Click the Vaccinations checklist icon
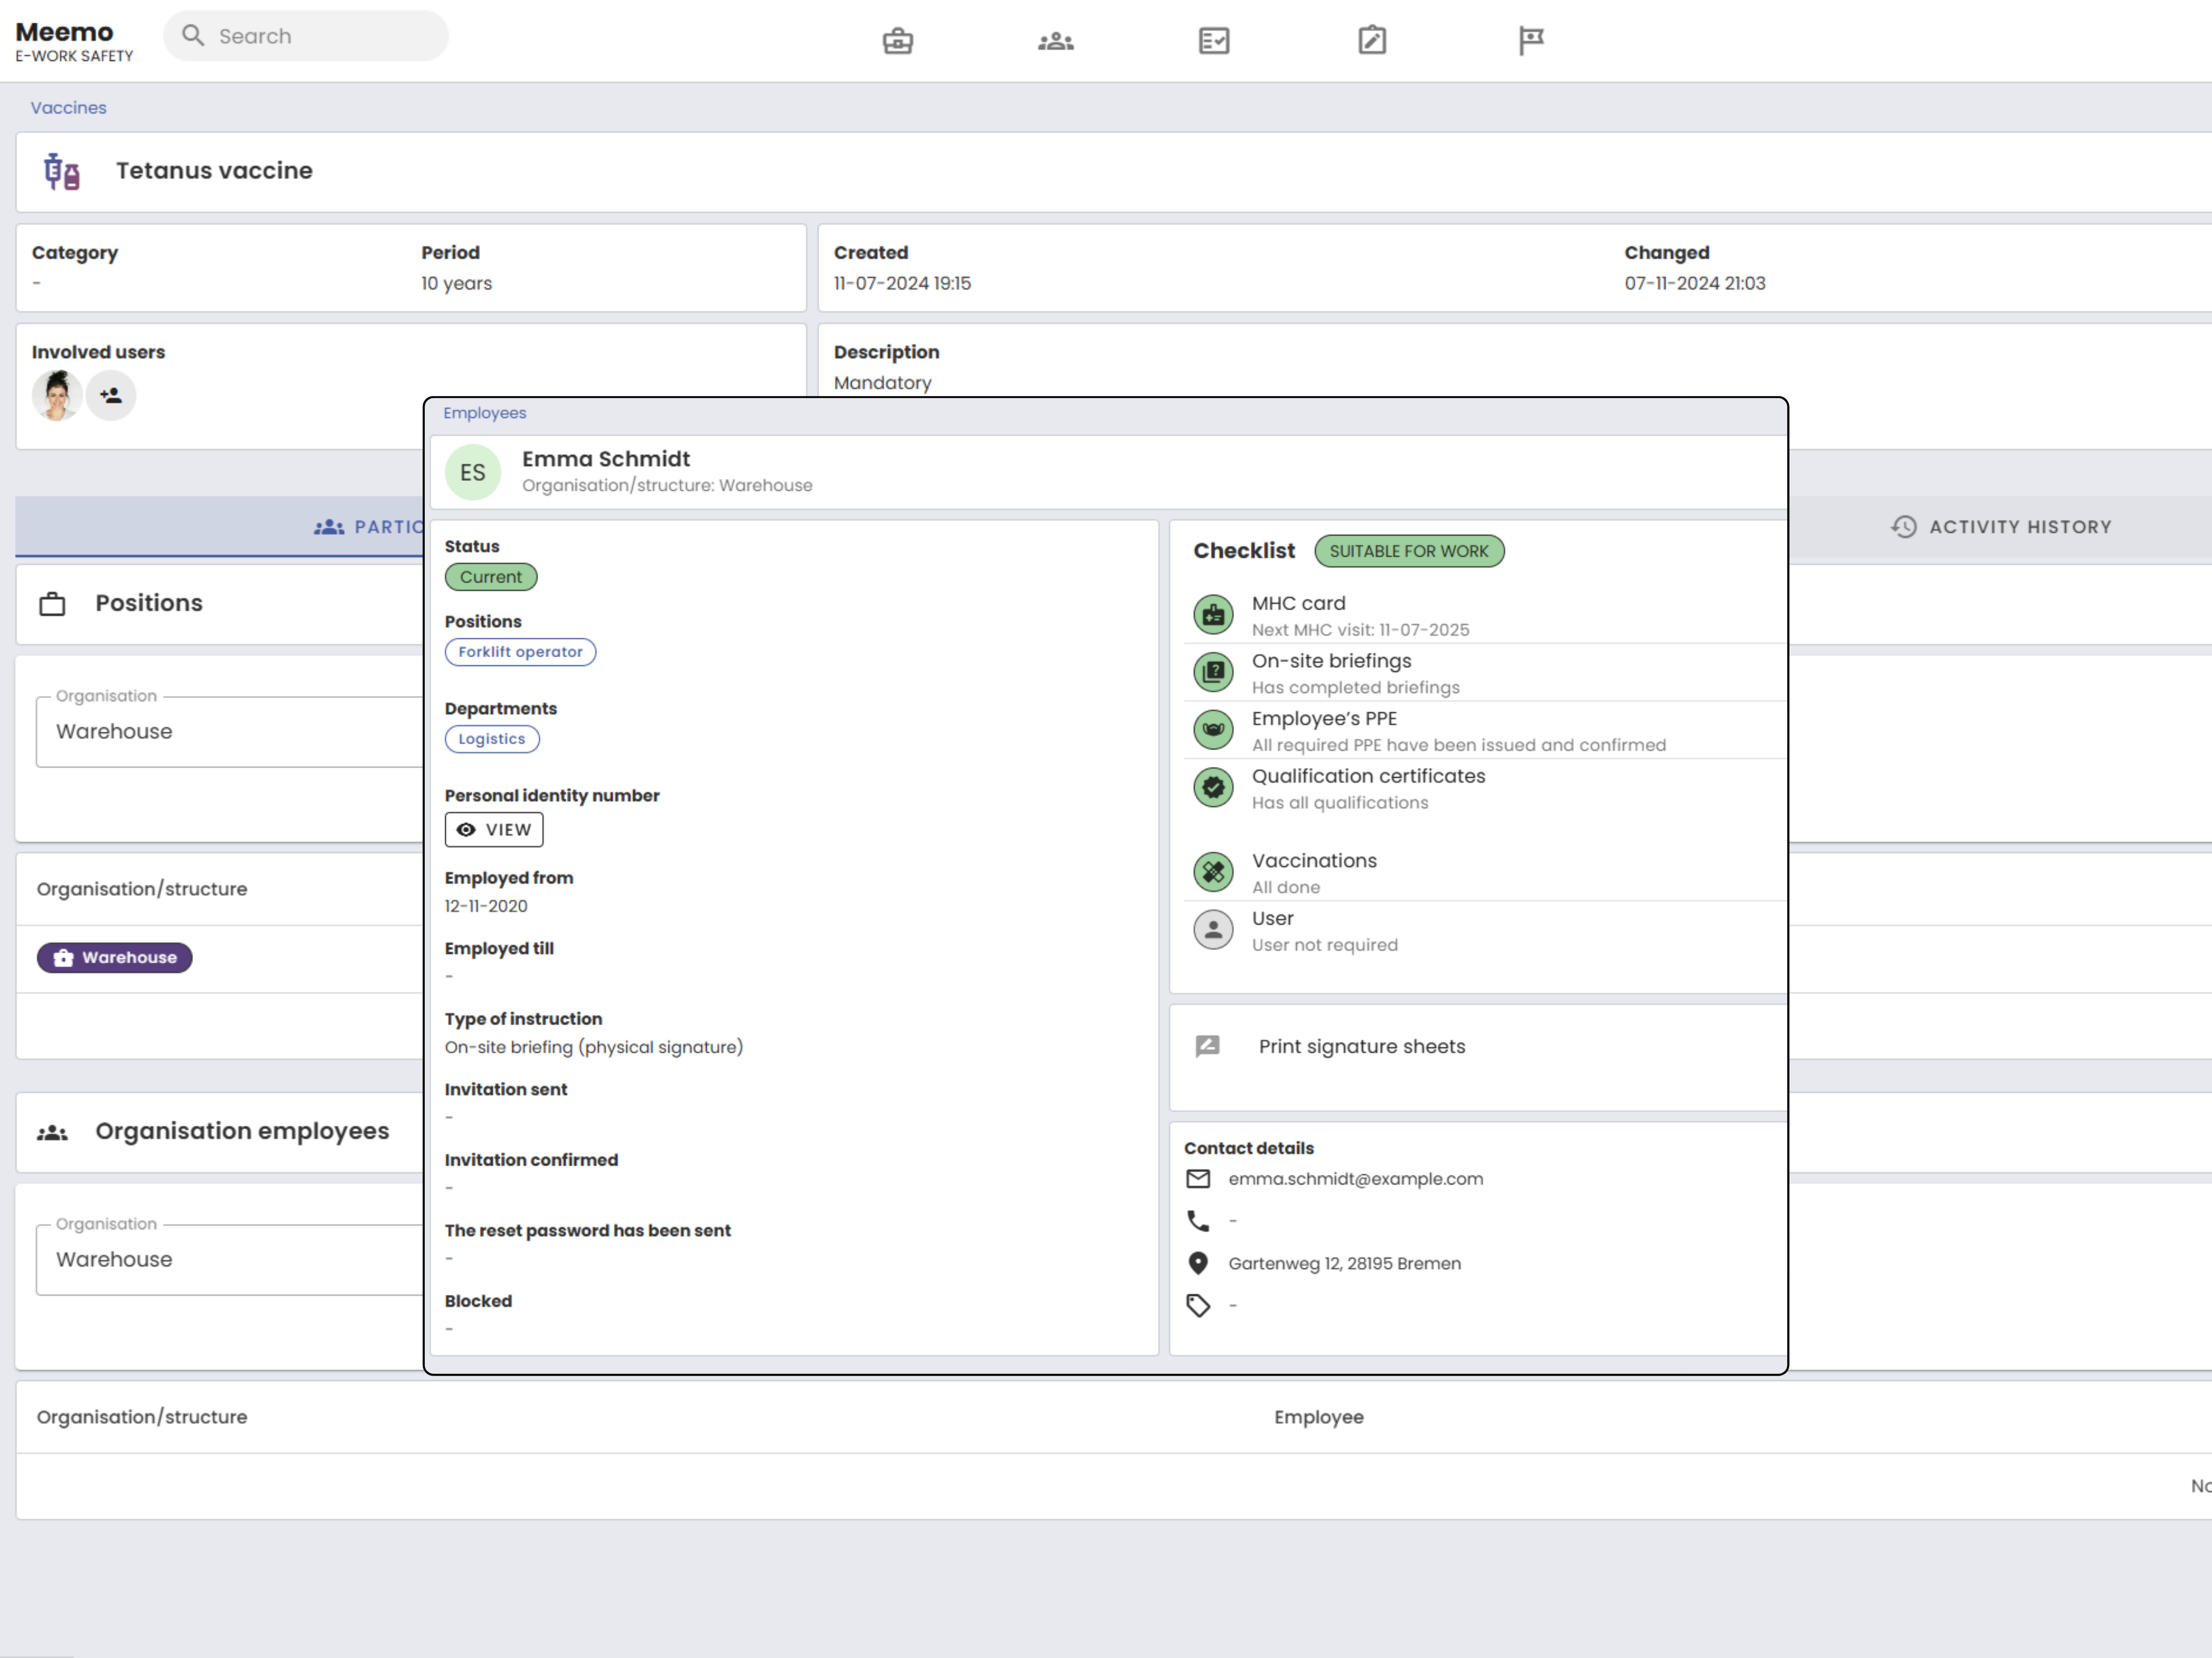 1213,873
